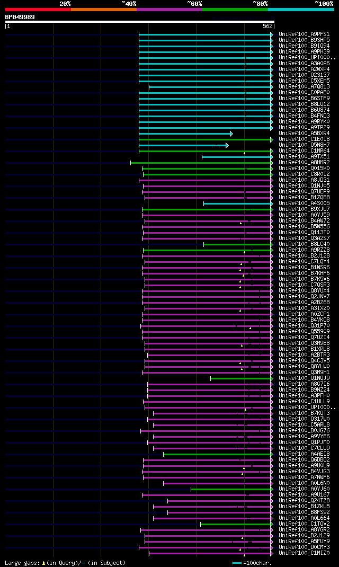Select the UniRef100_A4S005 label
Image resolution: width=339 pixels, height=567 pixels.
tap(304, 203)
